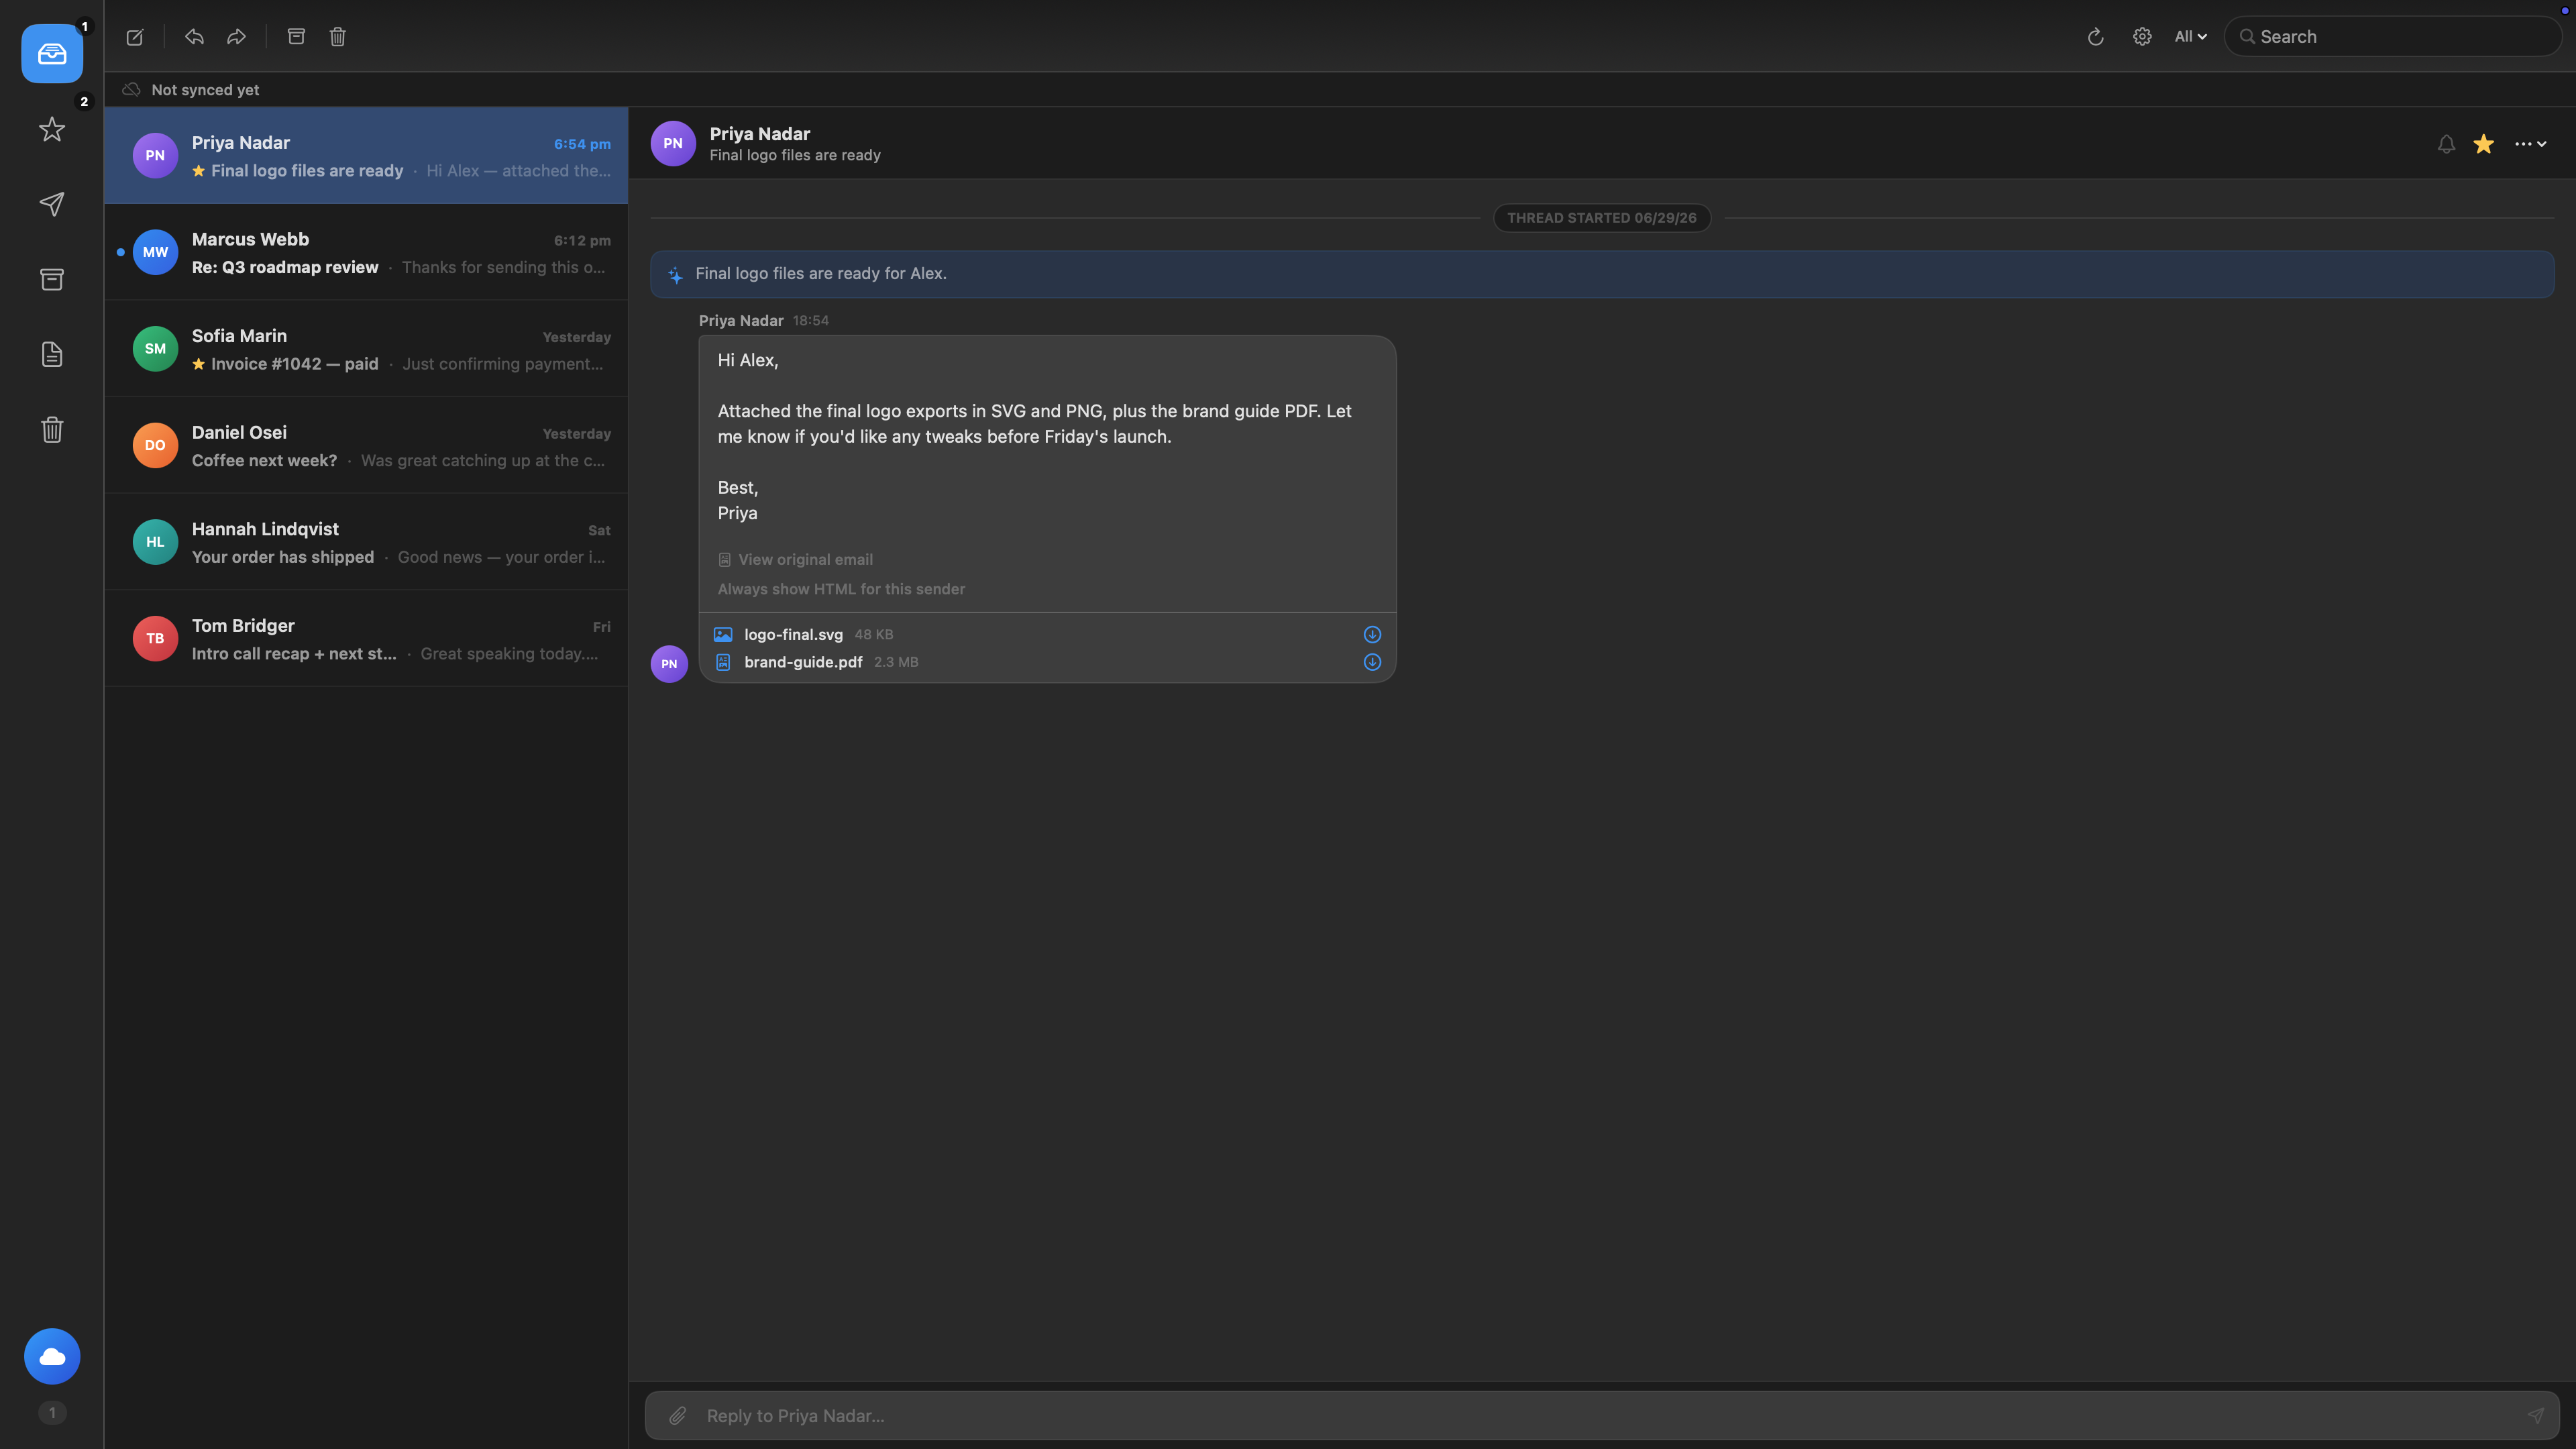2576x1449 pixels.
Task: Send the reply with paper-plane icon
Action: [x=2536, y=1416]
